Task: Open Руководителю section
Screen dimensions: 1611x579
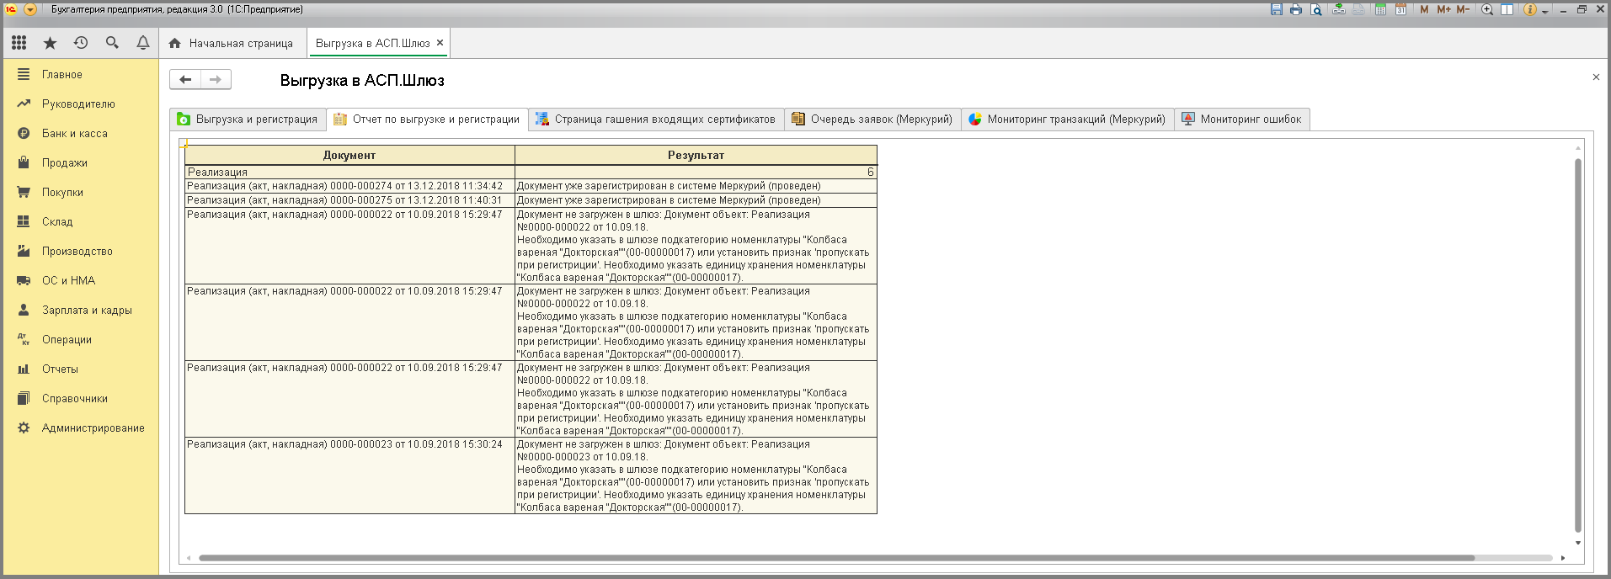Action: (x=81, y=104)
